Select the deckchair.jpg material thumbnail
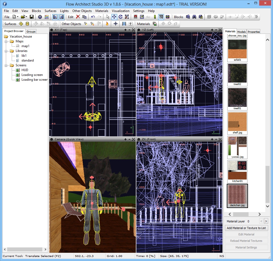Image resolution: width=273 pixels, height=261 pixels. pos(237,196)
